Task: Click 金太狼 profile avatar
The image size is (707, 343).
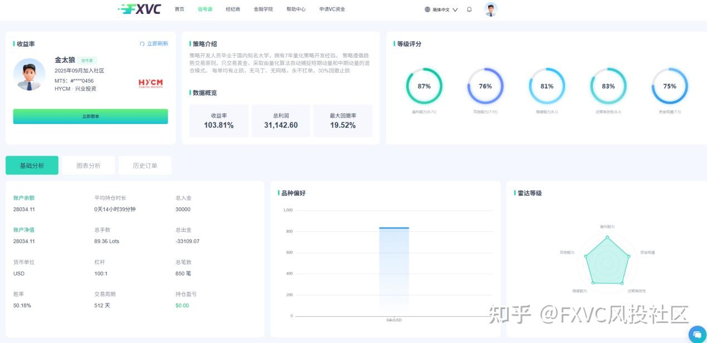Action: pos(30,74)
